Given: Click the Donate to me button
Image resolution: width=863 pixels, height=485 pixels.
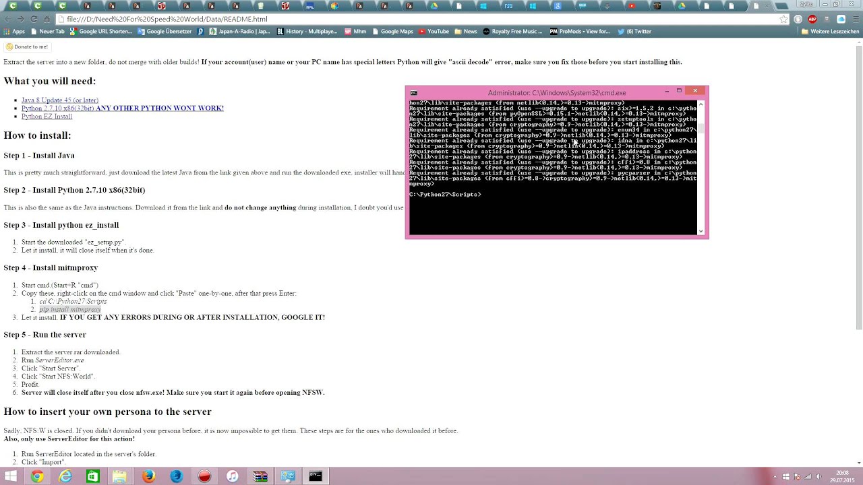Looking at the screenshot, I should tap(27, 46).
